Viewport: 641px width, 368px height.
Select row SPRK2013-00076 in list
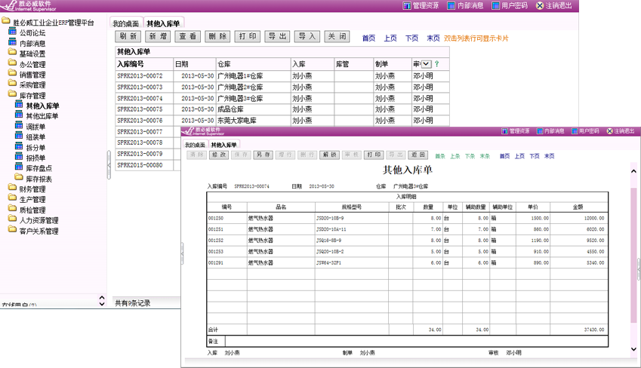[282, 121]
